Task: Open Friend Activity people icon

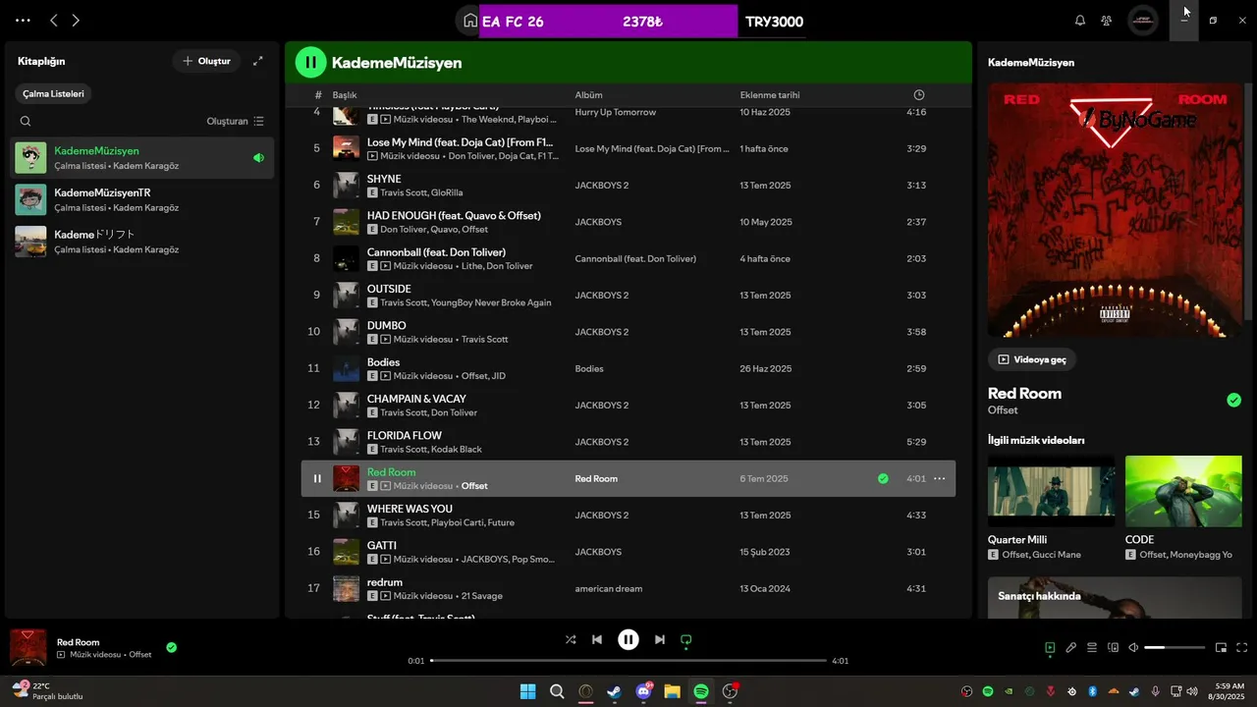Action: pyautogui.click(x=1107, y=21)
